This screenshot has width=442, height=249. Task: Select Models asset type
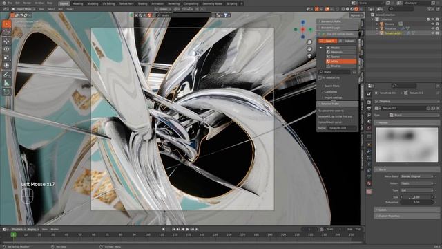click(341, 48)
